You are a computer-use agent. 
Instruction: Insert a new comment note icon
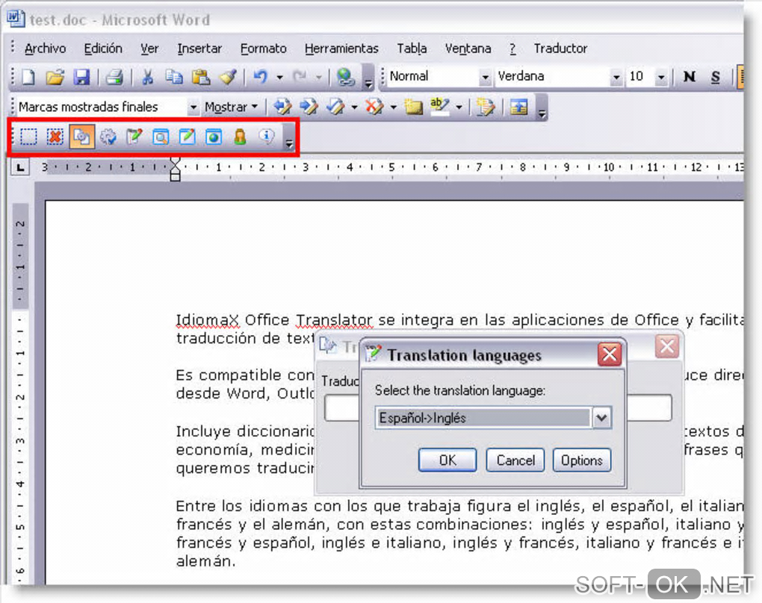tap(414, 106)
